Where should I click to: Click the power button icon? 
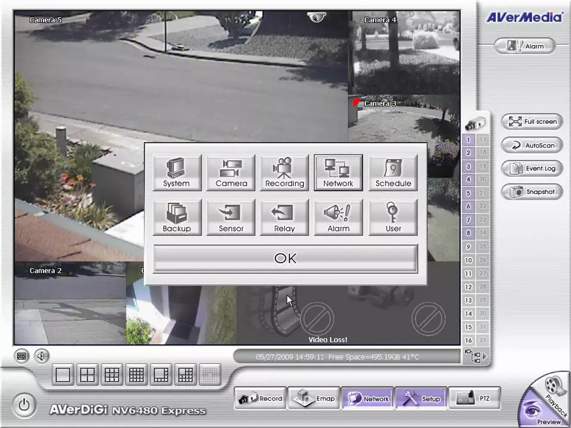pos(24,405)
